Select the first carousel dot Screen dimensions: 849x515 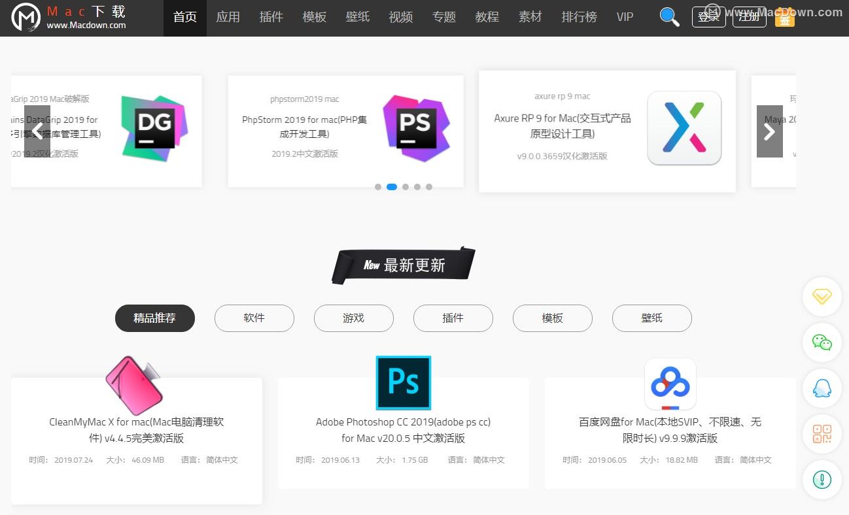click(x=378, y=187)
